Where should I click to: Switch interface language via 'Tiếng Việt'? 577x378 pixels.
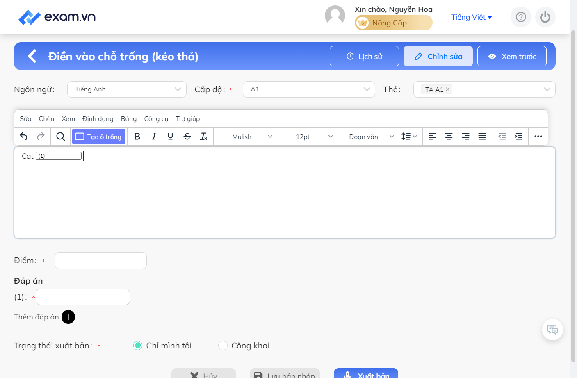[472, 17]
